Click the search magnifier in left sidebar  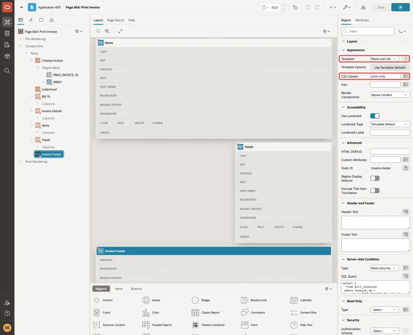(x=7, y=71)
